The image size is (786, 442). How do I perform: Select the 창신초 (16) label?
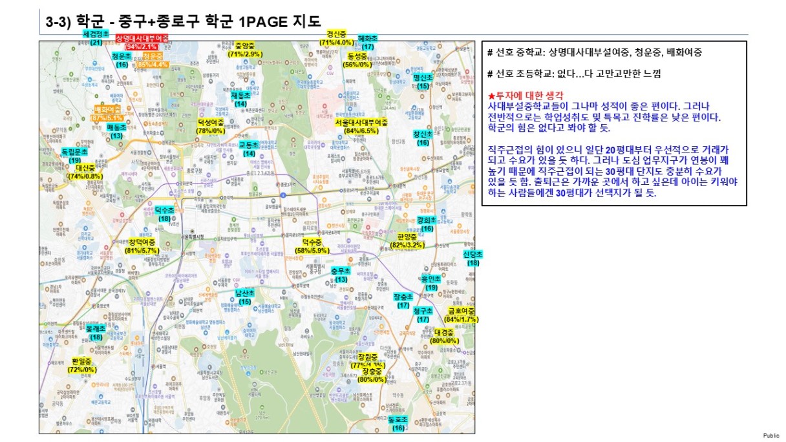pos(423,138)
